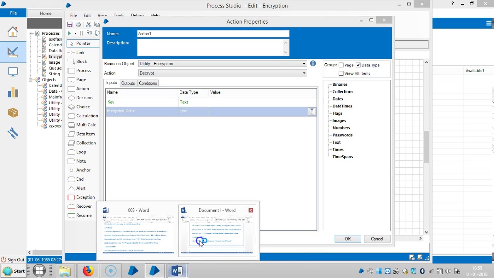The height and width of the screenshot is (278, 494).
Task: Expand the Text data type group
Action: point(337,142)
